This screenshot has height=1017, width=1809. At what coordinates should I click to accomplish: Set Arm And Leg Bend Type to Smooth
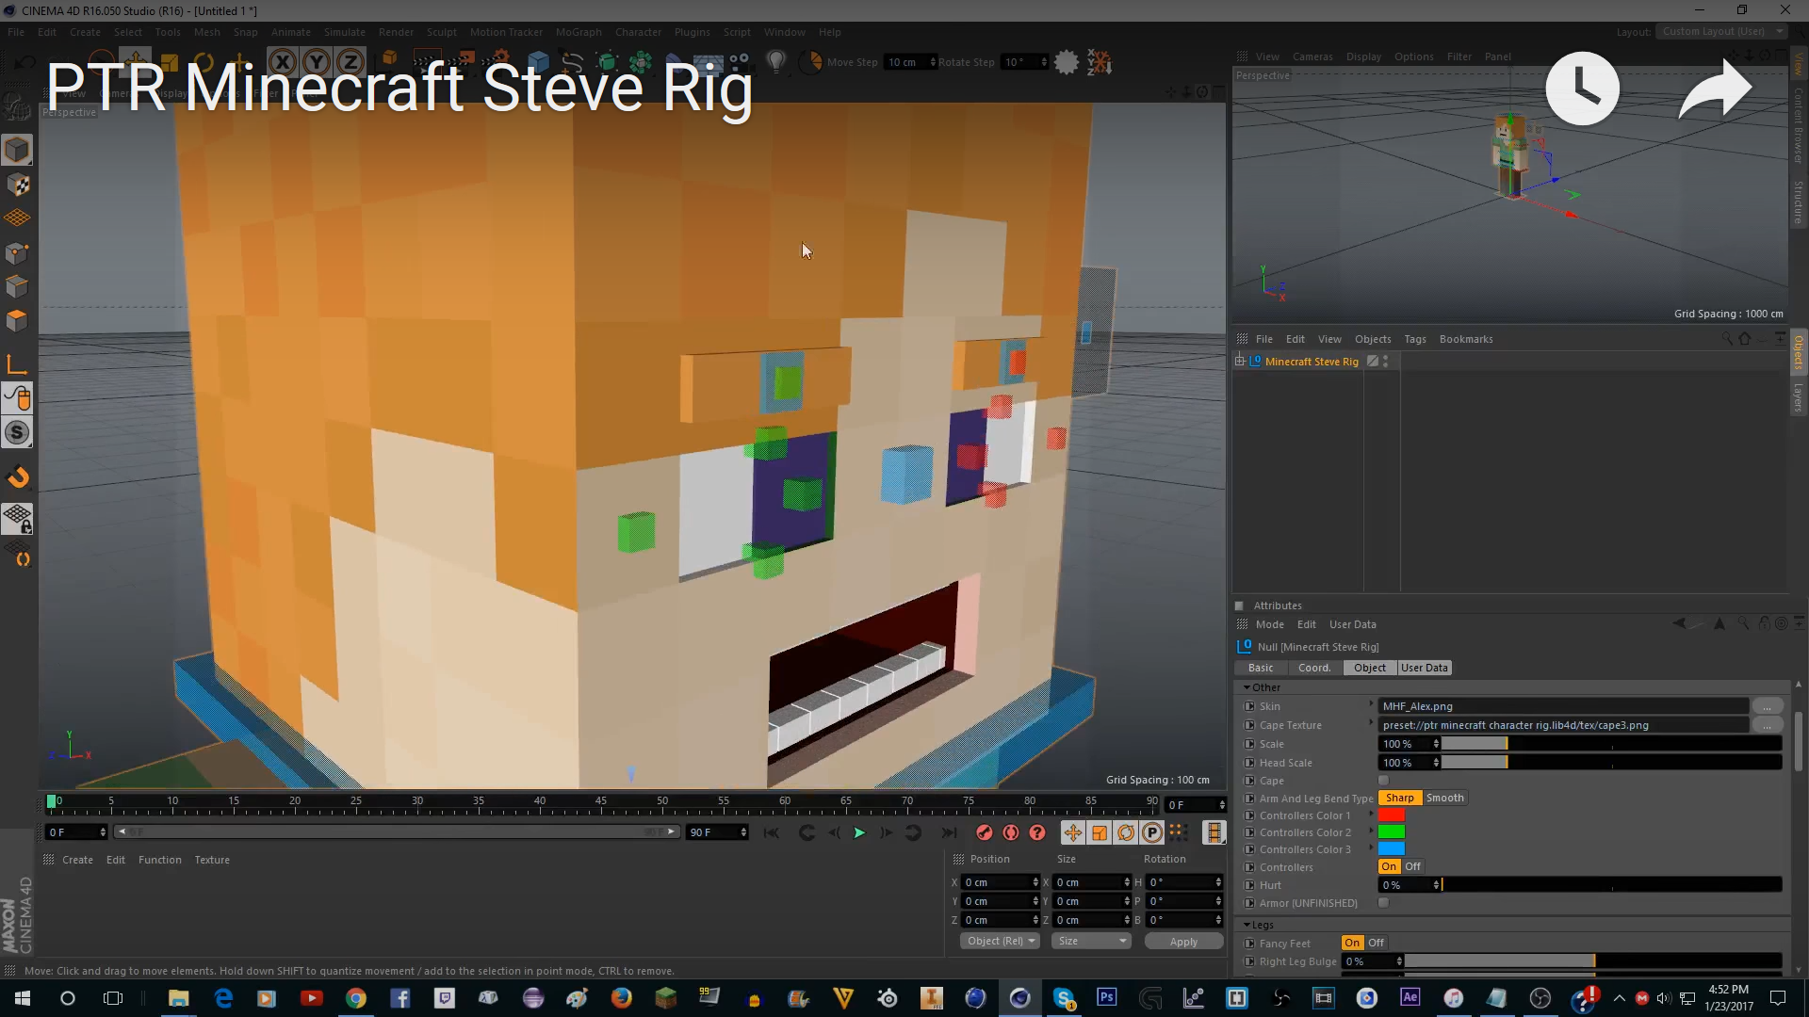click(x=1444, y=798)
